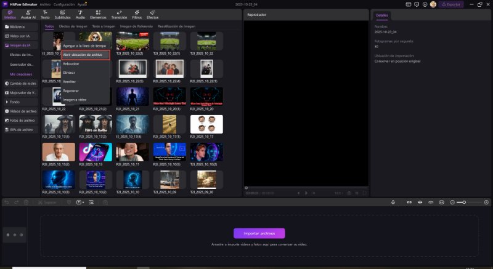Open the Elementos library
This screenshot has width=493, height=269.
coord(98,14)
